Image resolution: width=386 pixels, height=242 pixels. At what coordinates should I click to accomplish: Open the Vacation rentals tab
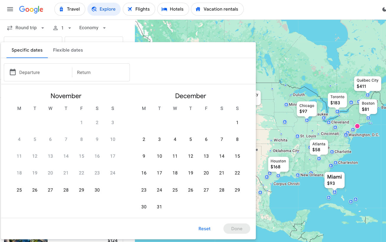click(217, 9)
